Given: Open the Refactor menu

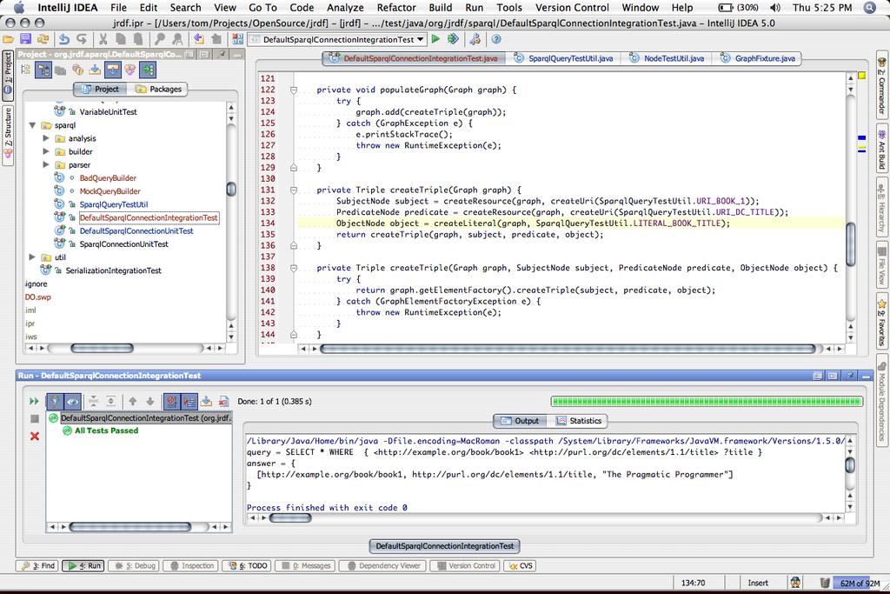Looking at the screenshot, I should 396,7.
